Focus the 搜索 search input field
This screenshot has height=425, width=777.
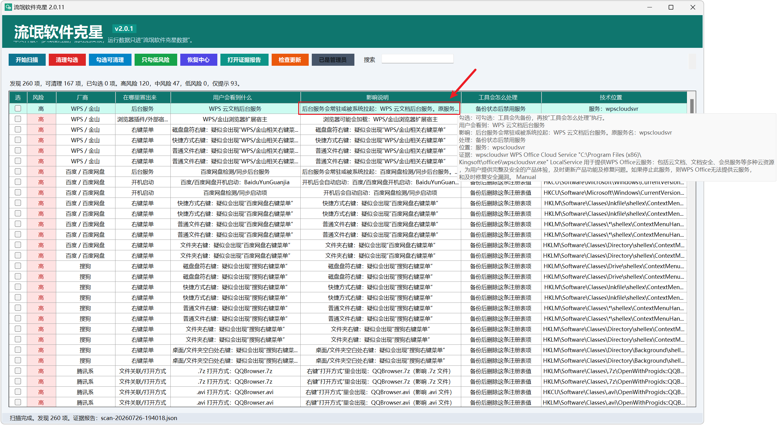[x=417, y=59]
